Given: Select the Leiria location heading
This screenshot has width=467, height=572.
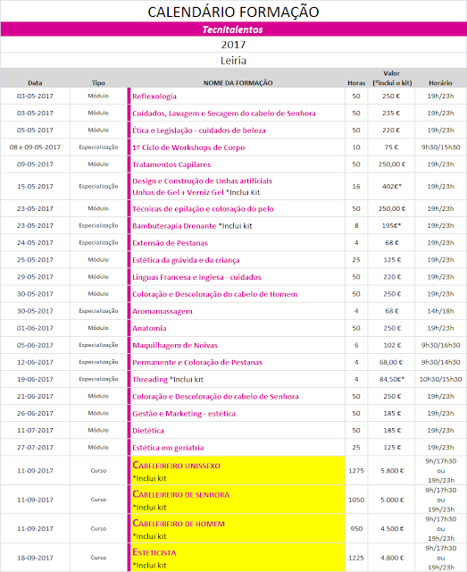Looking at the screenshot, I should tap(233, 60).
